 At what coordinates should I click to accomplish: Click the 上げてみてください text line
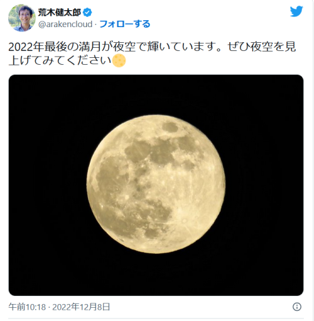(x=60, y=60)
